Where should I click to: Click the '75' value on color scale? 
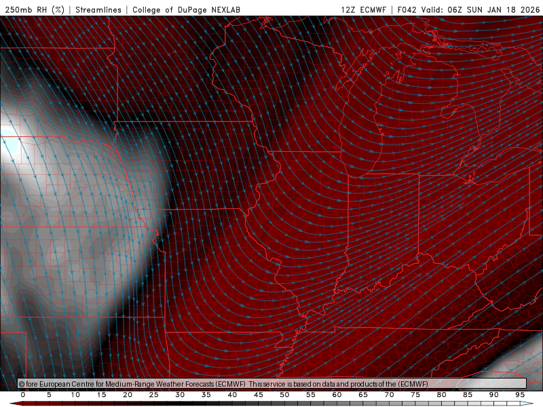[x=415, y=395]
